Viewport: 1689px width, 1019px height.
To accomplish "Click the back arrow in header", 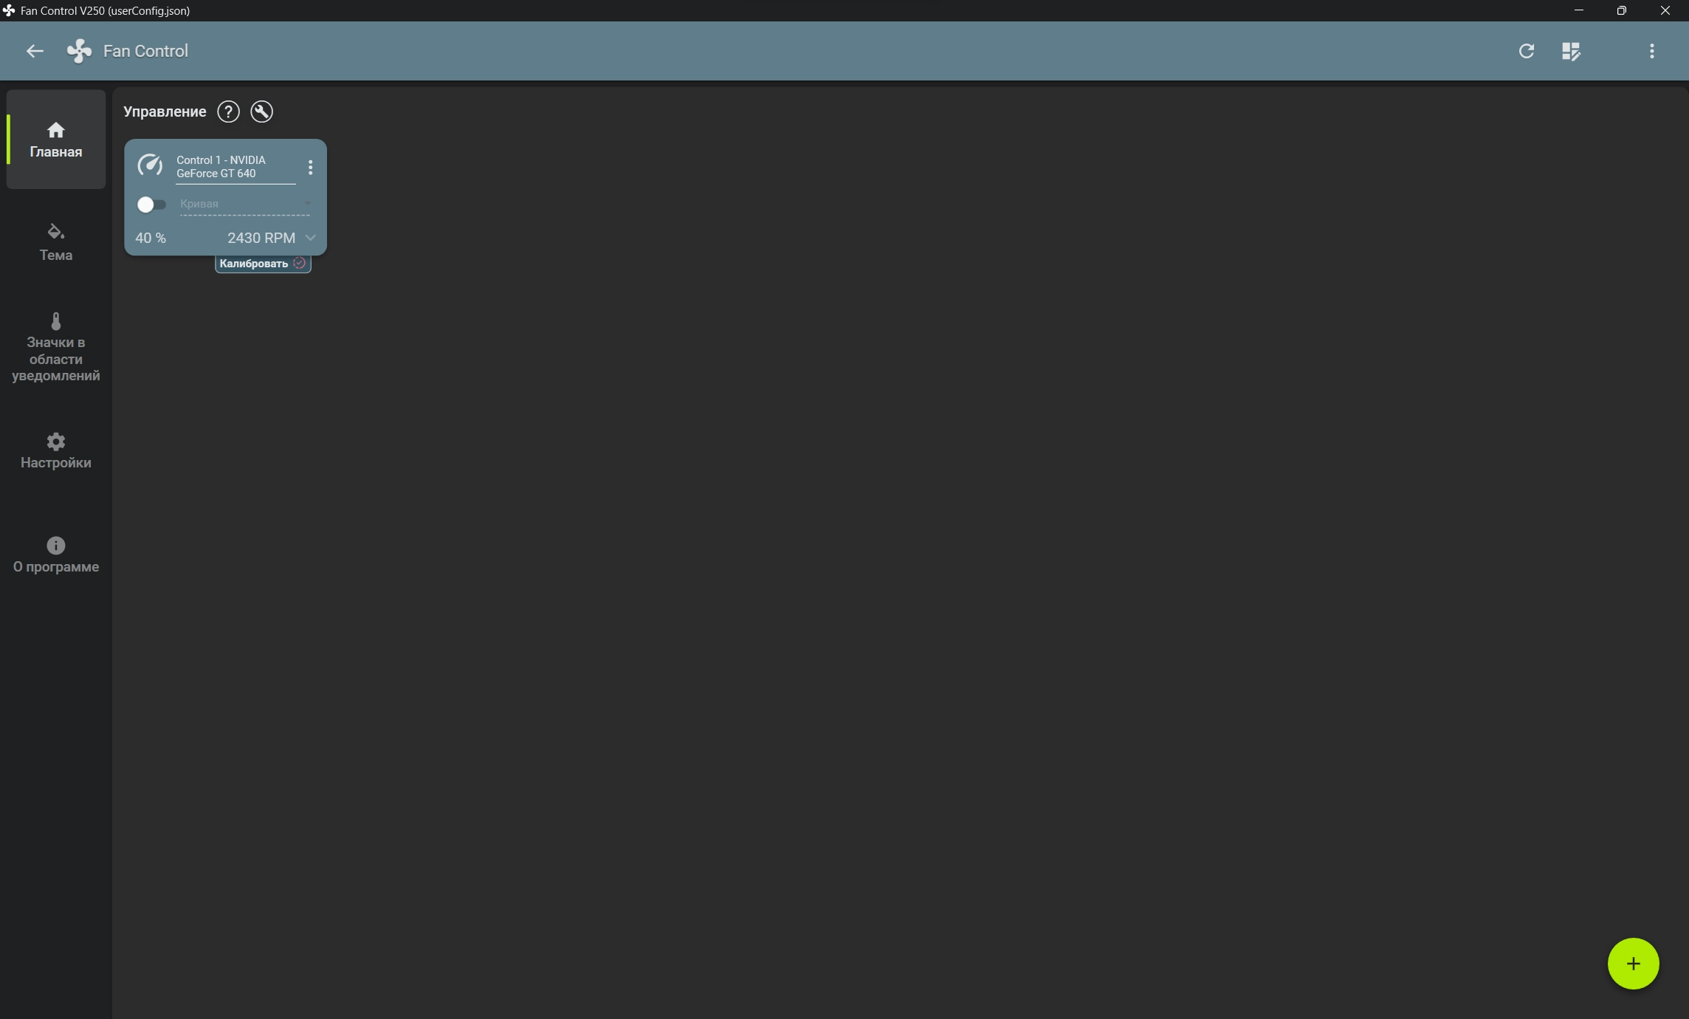I will (x=35, y=51).
